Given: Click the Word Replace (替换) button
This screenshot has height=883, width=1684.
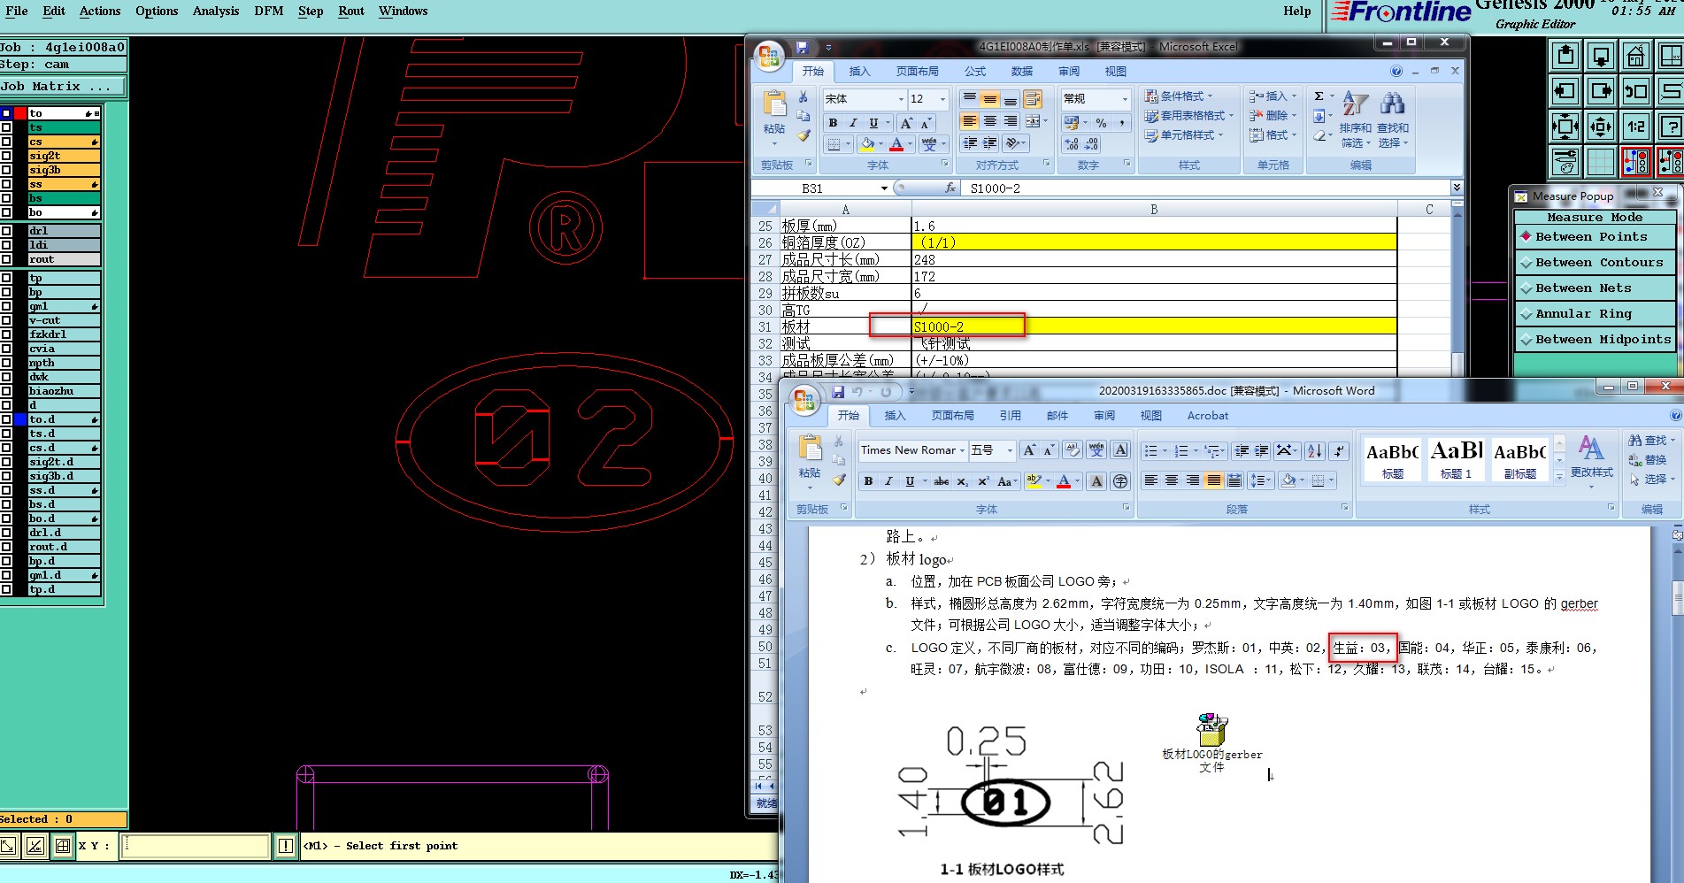Looking at the screenshot, I should click(1648, 460).
